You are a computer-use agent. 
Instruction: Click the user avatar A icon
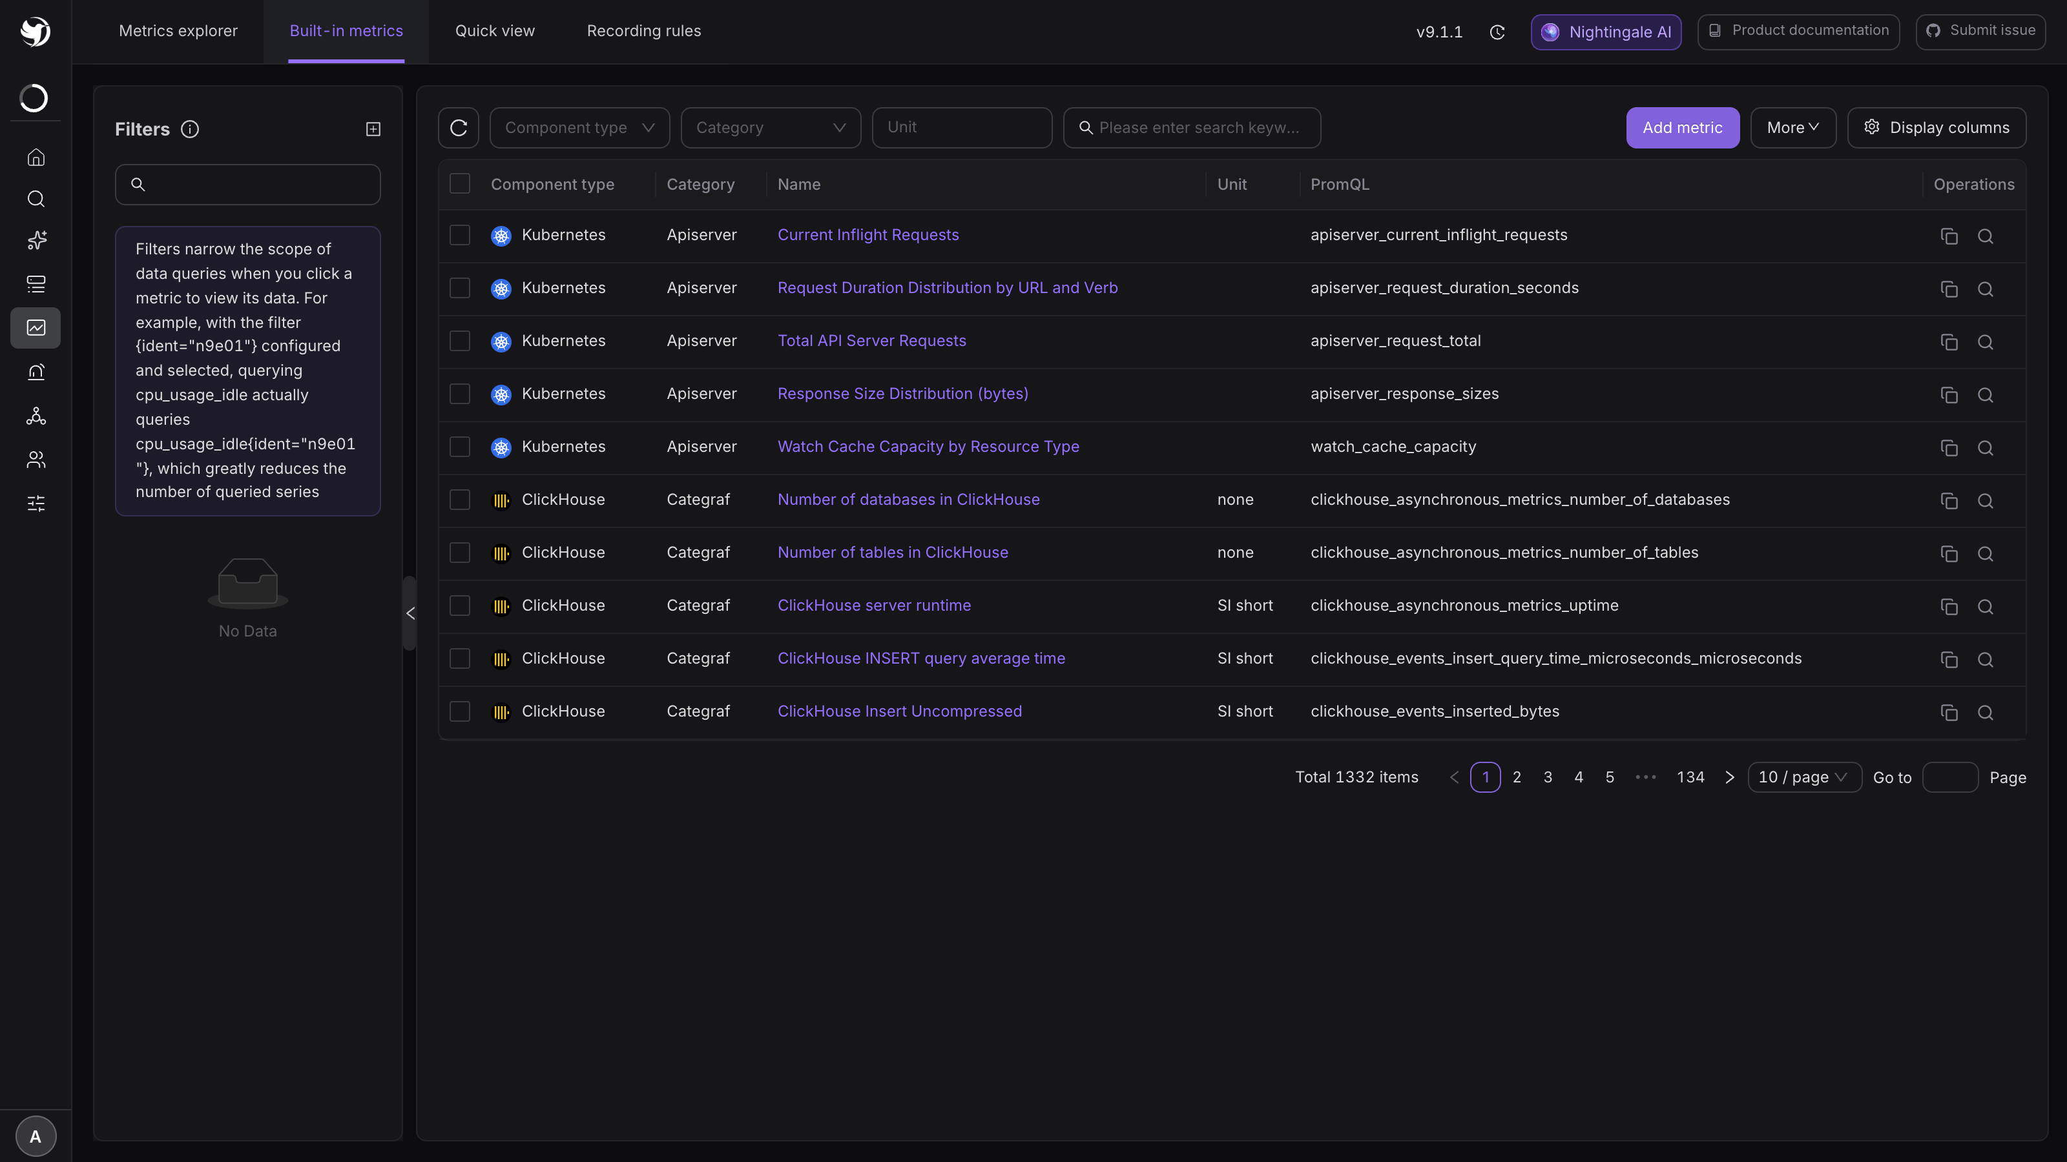(36, 1136)
